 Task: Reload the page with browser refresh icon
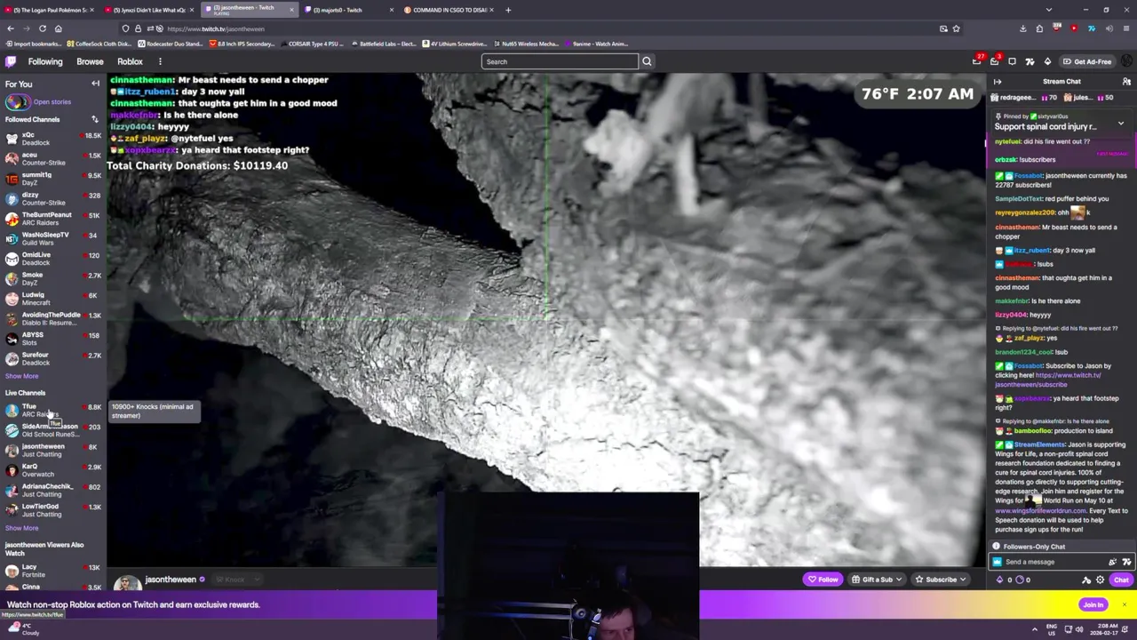[x=43, y=28]
